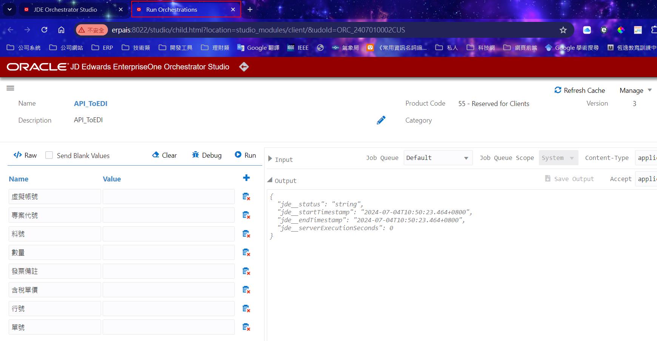Screen dimensions: 657x341
Task: Click the Orchestrator Studio home diamond icon
Action: click(x=244, y=67)
